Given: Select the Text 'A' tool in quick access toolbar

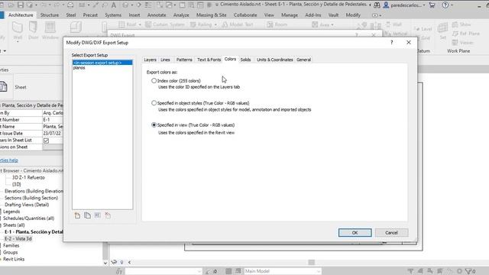Looking at the screenshot, I should click(114, 5).
